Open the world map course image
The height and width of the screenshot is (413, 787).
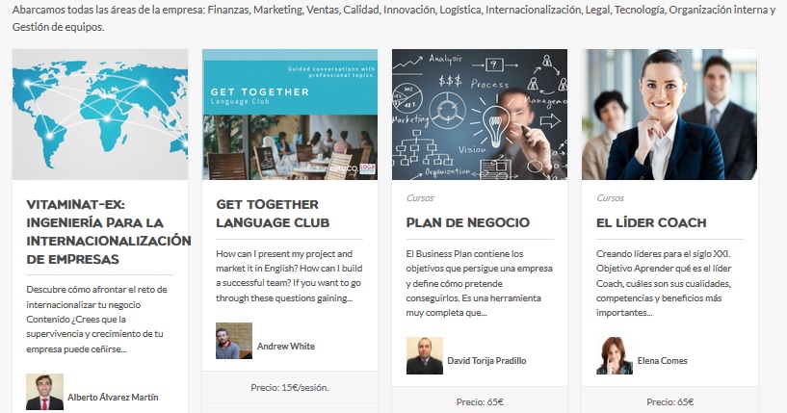pos(100,115)
